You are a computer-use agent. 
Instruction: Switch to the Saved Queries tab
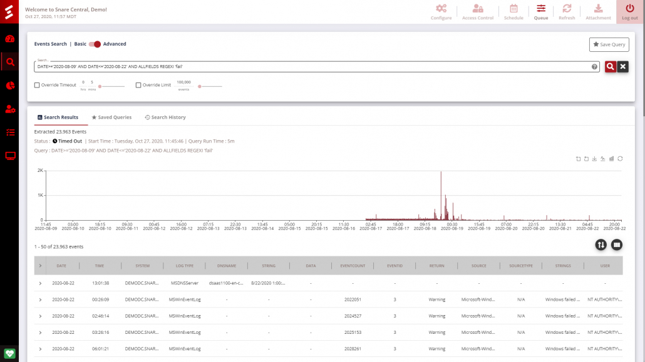point(111,118)
